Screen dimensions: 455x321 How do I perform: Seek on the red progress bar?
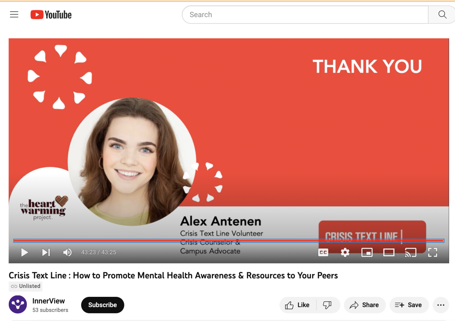(x=229, y=241)
